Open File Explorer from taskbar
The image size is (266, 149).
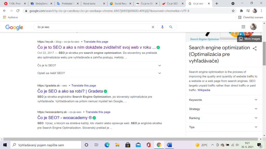[x=117, y=145]
